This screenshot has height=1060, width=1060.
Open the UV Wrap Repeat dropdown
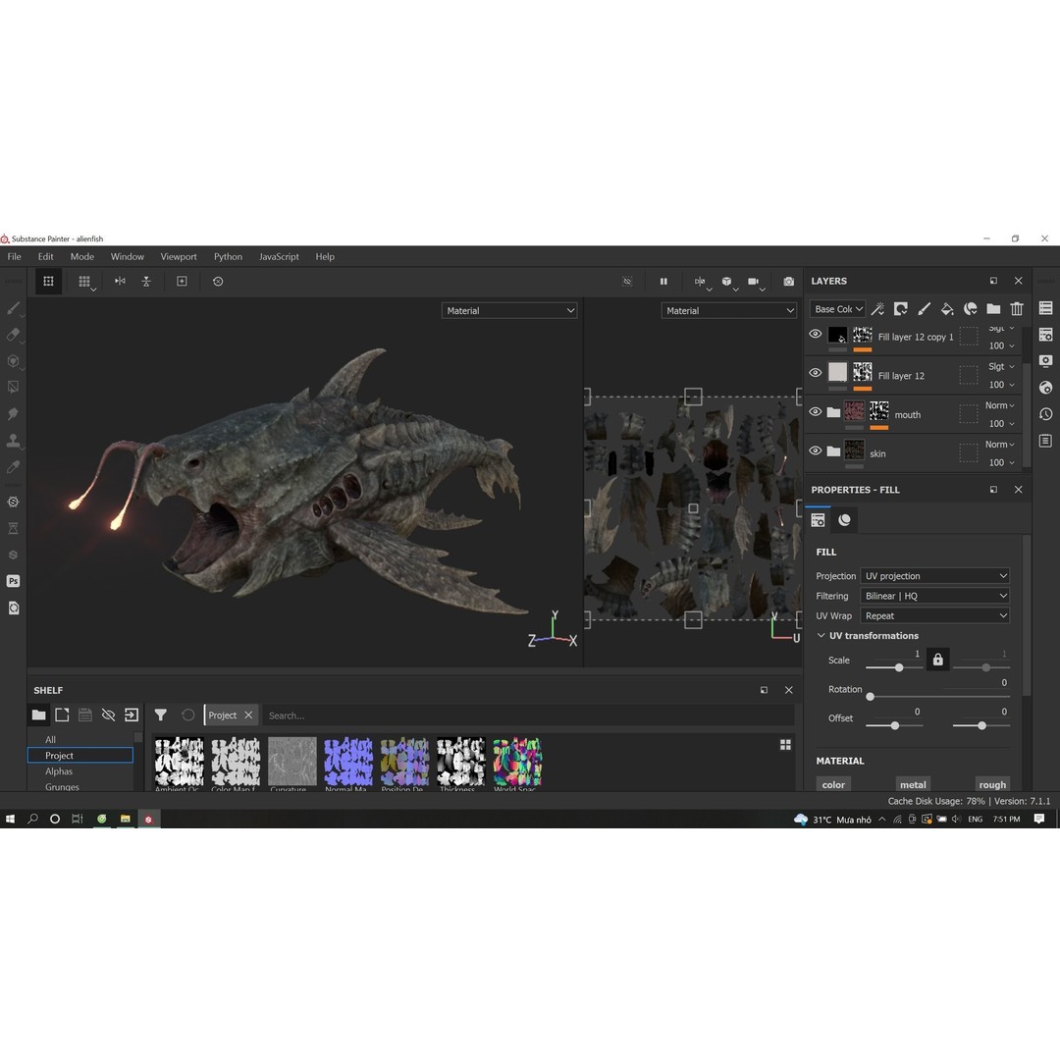click(x=935, y=615)
